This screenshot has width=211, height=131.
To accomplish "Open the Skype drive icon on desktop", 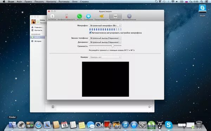I will [x=202, y=10].
